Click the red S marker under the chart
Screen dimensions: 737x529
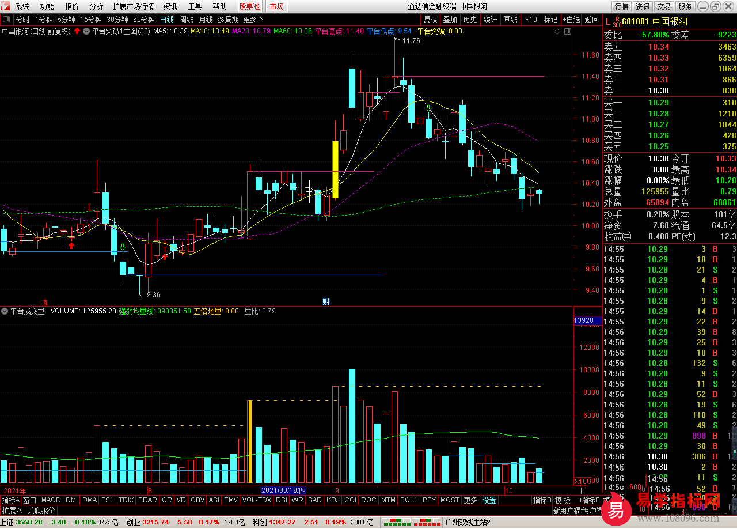click(x=45, y=301)
